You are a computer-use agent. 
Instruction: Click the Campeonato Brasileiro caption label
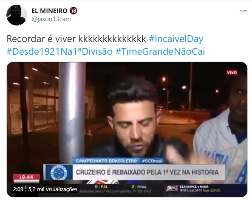(x=106, y=161)
